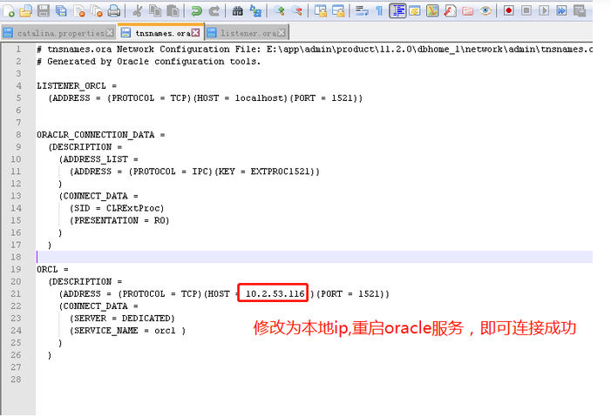This screenshot has height=417, width=611.
Task: Open Folder as Workspace icon
Action: tap(467, 11)
